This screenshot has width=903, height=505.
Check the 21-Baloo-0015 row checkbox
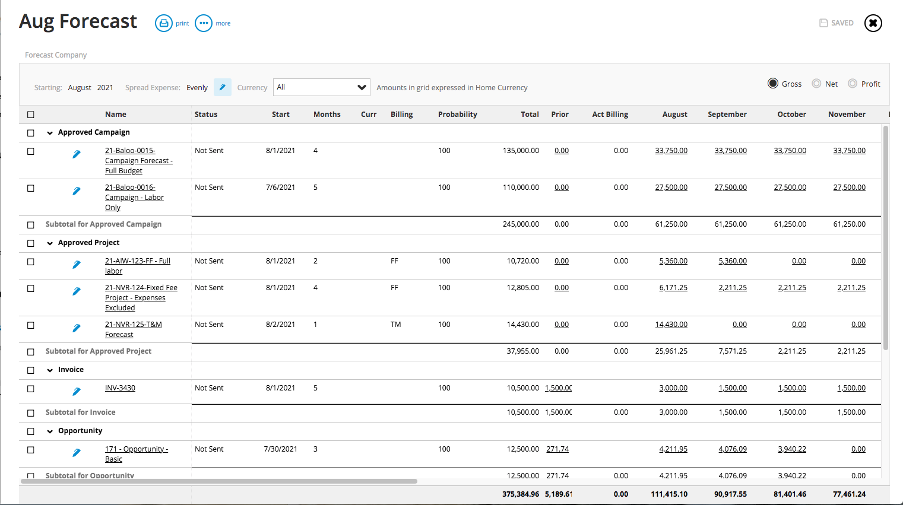click(x=31, y=151)
